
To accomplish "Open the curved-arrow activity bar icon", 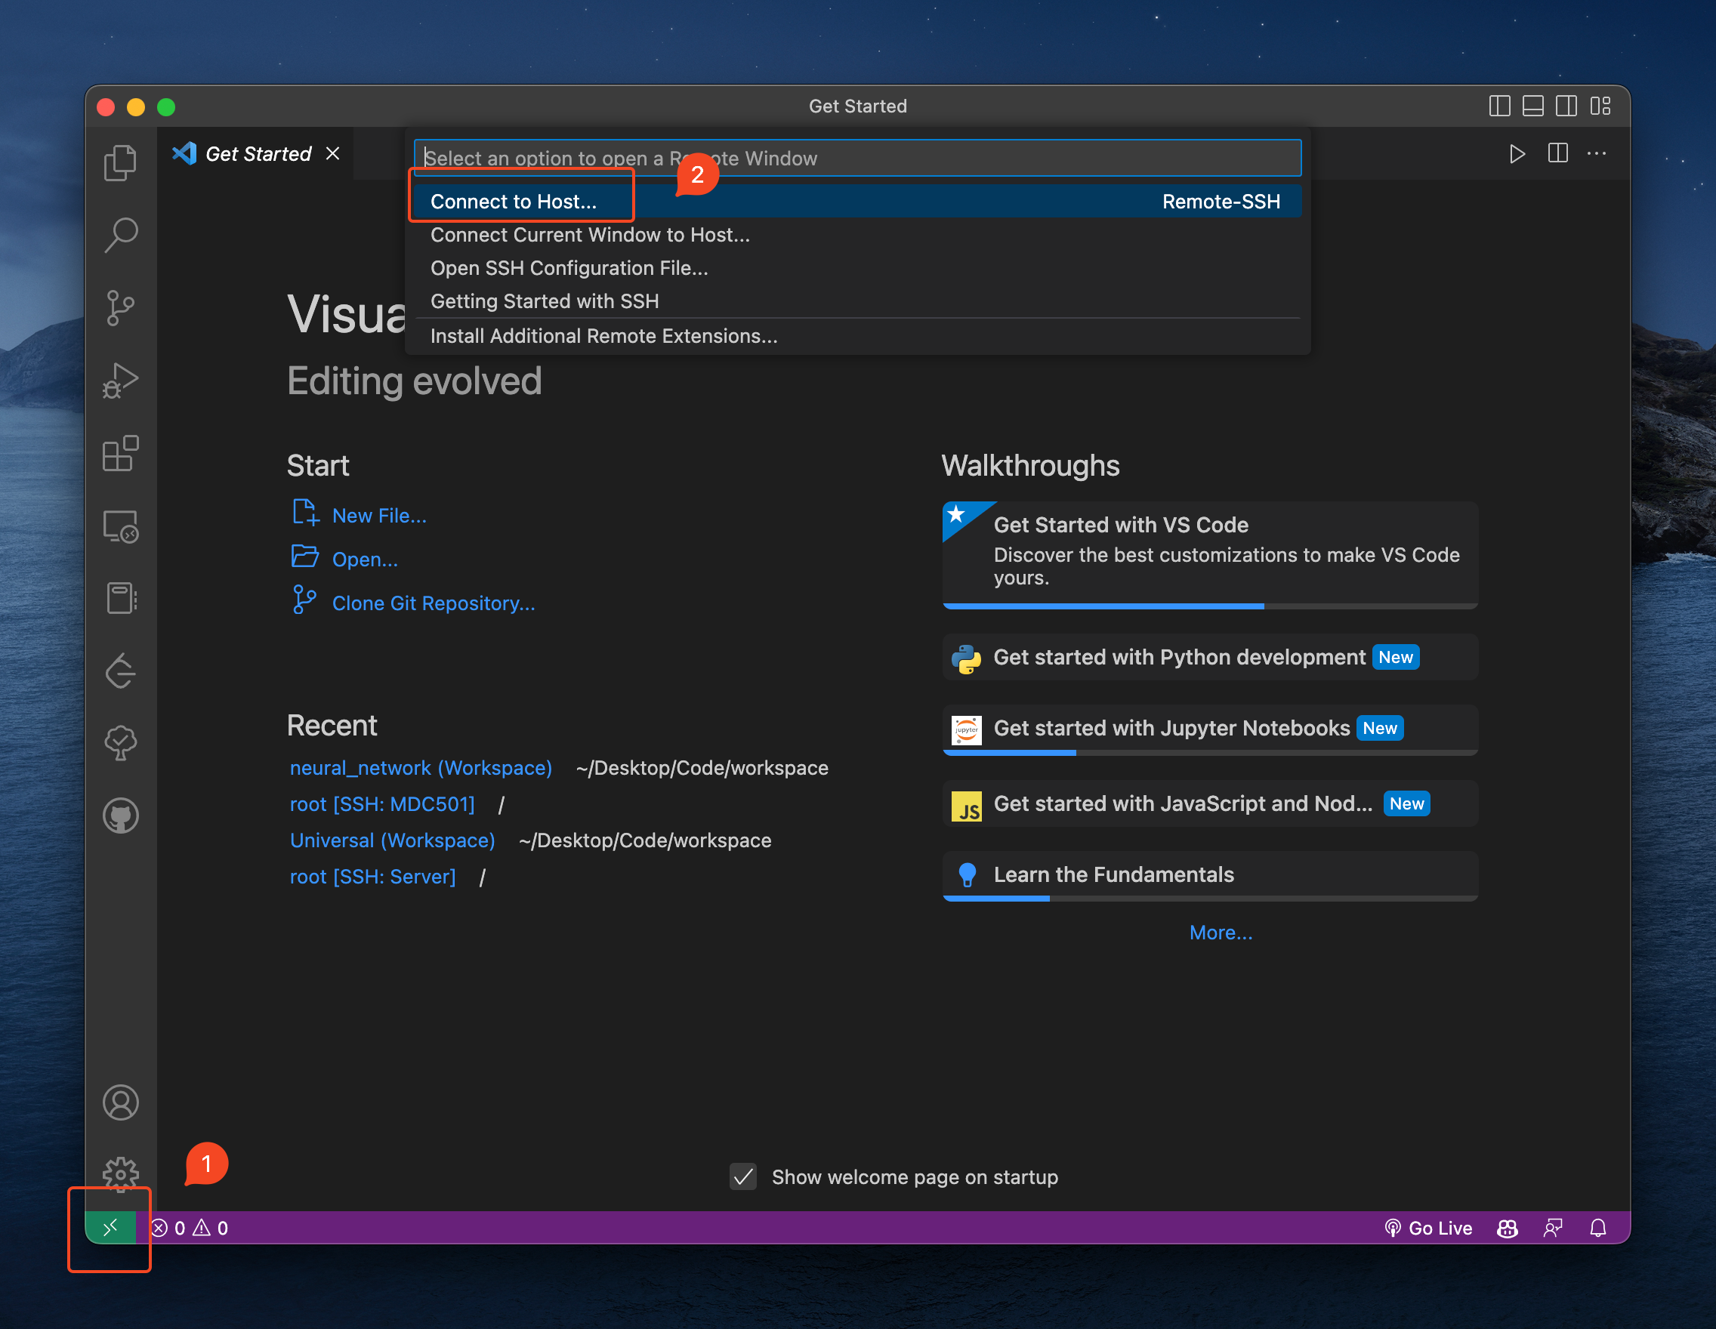I will (x=120, y=671).
